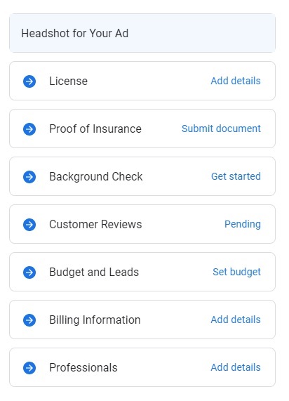Select the License row label
The height and width of the screenshot is (401, 289).
click(x=69, y=81)
